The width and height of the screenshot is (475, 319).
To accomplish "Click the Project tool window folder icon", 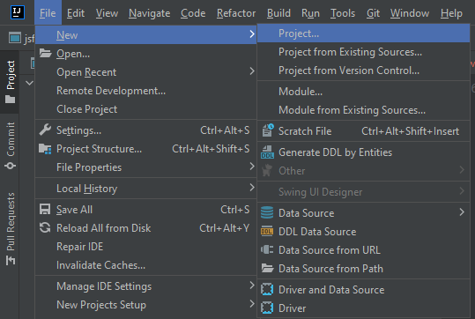I will click(x=10, y=100).
